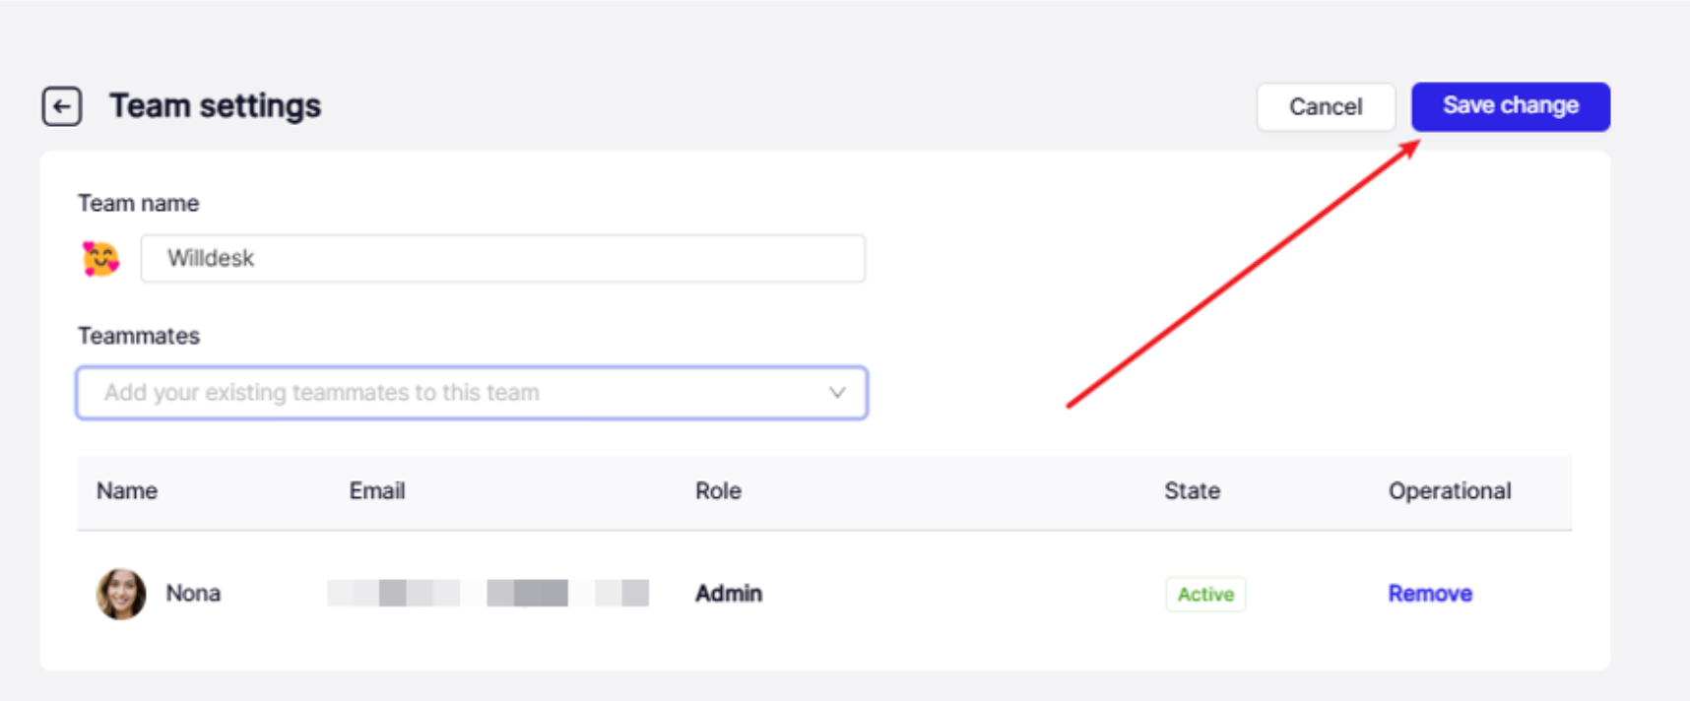
Task: Click the Name column header
Action: point(127,491)
